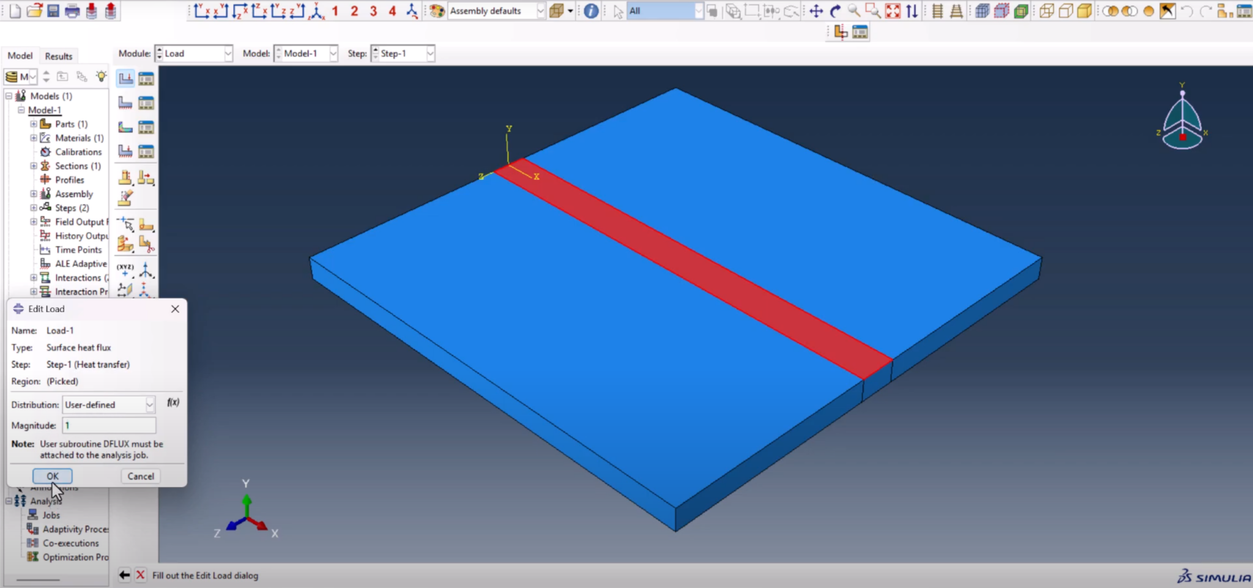
Task: Click OK in the Edit Load dialog
Action: (52, 475)
